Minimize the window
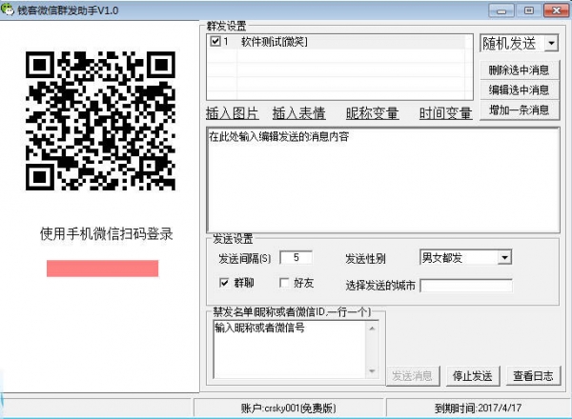572x419 pixels. click(x=501, y=10)
